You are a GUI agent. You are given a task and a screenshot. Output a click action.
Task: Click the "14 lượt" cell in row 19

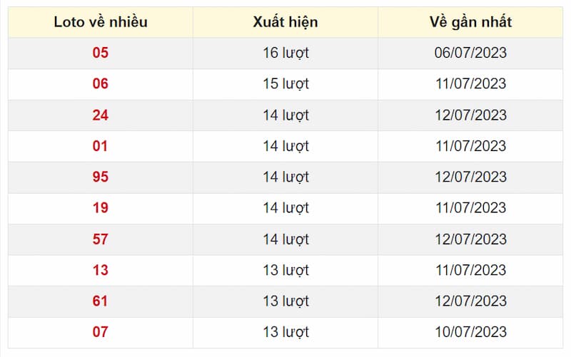pos(285,208)
